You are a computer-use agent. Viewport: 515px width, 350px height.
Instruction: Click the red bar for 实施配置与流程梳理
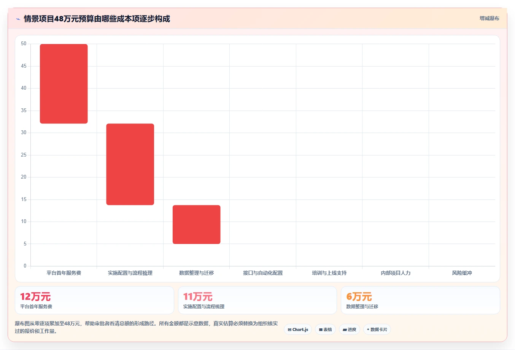[x=130, y=164]
